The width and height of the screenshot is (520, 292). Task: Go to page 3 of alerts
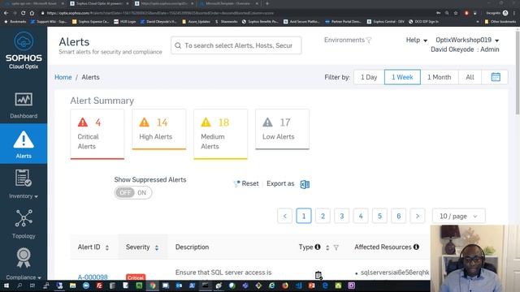(x=341, y=216)
